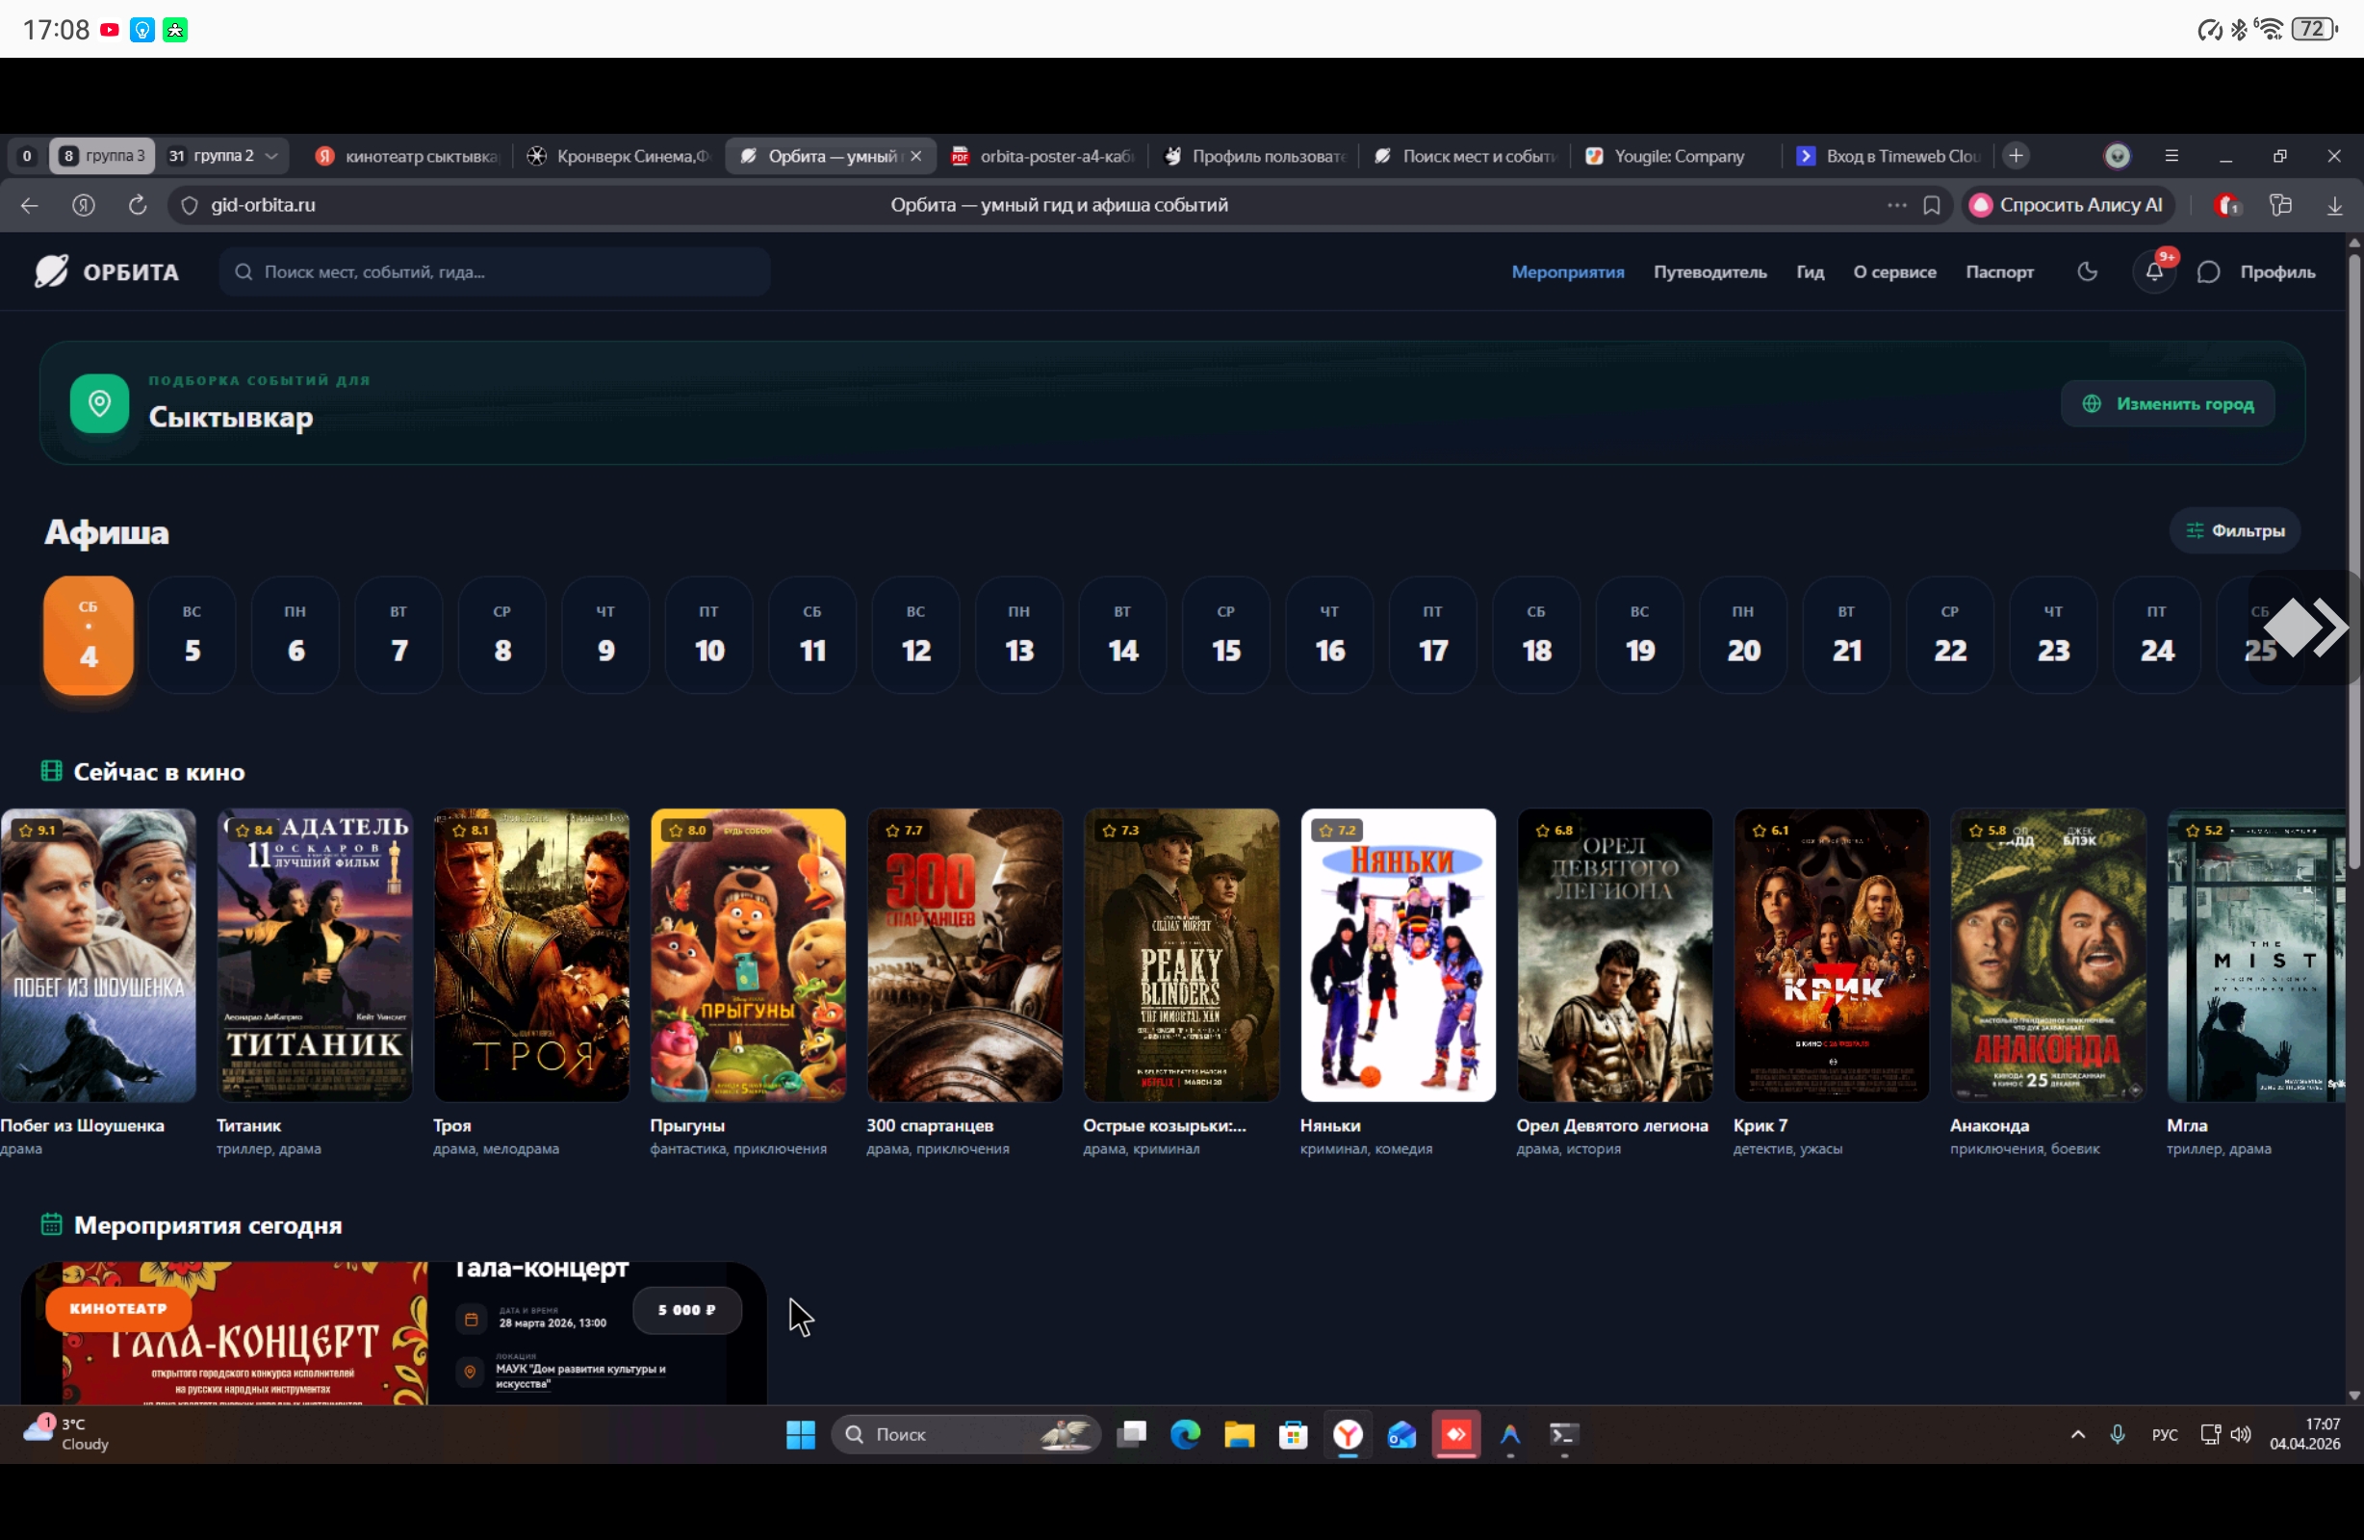Switch to the кинотеатр сыктывкар tab
The height and width of the screenshot is (1540, 2364).
[x=408, y=156]
